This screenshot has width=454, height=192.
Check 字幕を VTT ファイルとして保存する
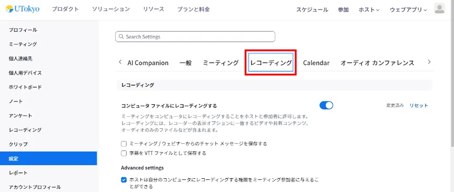(124, 153)
